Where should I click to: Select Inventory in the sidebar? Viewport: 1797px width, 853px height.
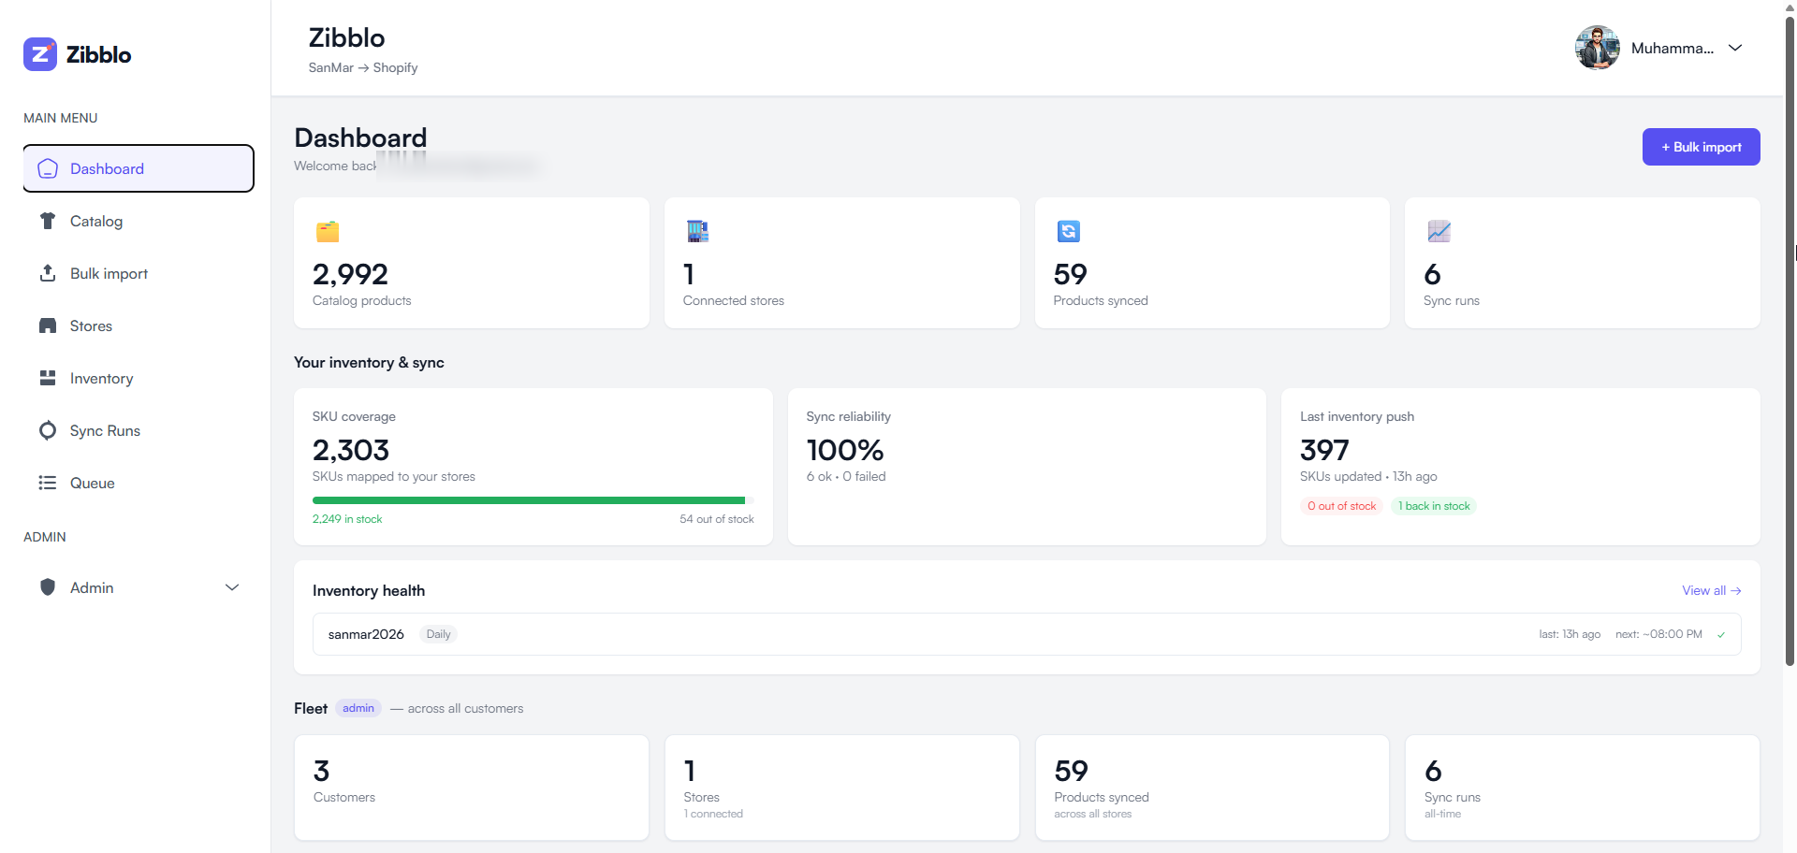tap(139, 378)
